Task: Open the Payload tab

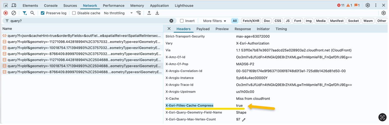Action: [203, 29]
